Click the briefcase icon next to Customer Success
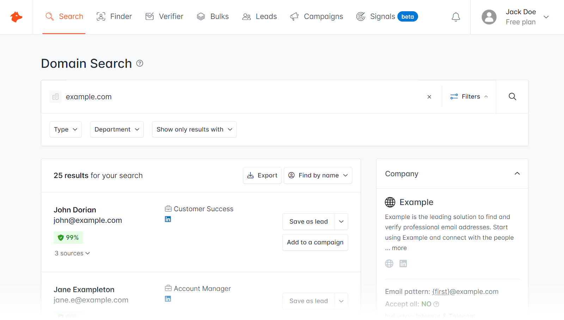This screenshot has height=320, width=564. pyautogui.click(x=168, y=208)
